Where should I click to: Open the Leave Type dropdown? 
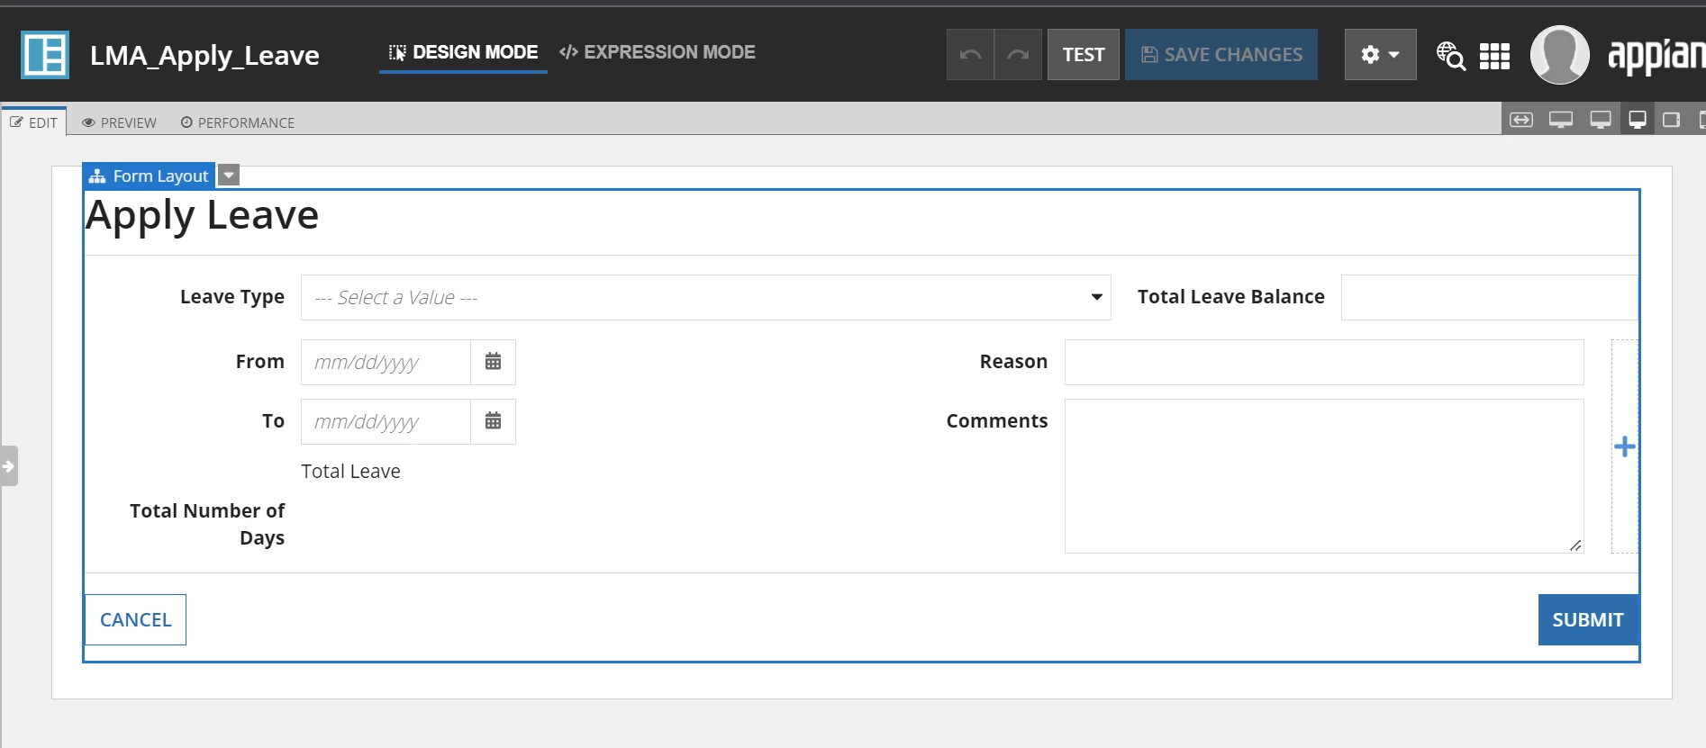point(706,298)
